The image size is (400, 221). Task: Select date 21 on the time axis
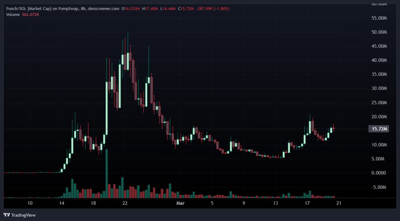coord(339,203)
